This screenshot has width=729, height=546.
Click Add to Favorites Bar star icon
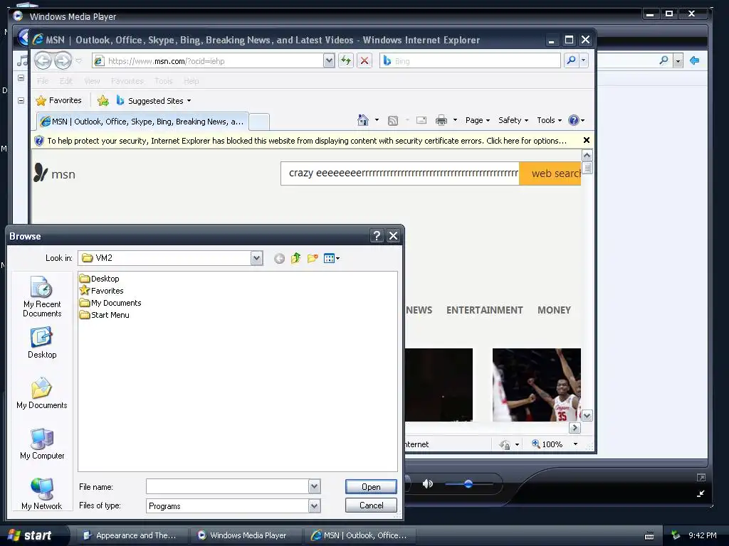point(103,100)
